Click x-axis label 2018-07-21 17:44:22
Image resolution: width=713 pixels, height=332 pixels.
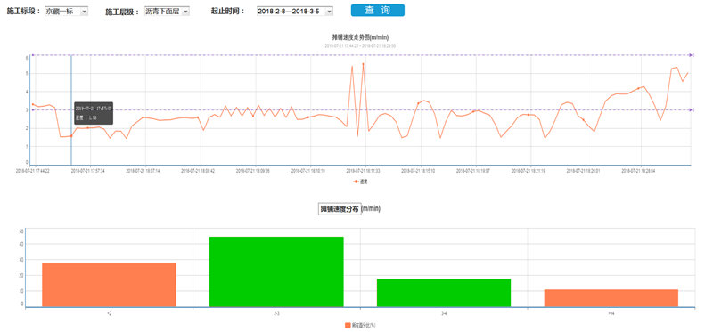[x=33, y=171]
